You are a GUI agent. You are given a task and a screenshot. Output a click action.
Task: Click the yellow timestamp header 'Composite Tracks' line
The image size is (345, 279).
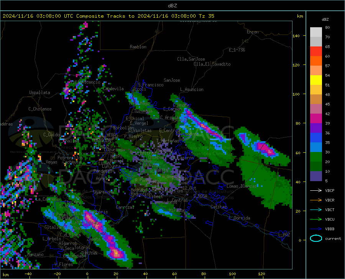click(108, 16)
